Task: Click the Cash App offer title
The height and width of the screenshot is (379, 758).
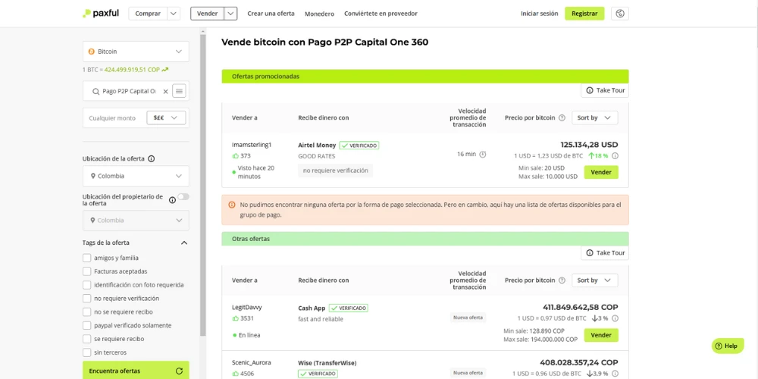Action: tap(312, 308)
